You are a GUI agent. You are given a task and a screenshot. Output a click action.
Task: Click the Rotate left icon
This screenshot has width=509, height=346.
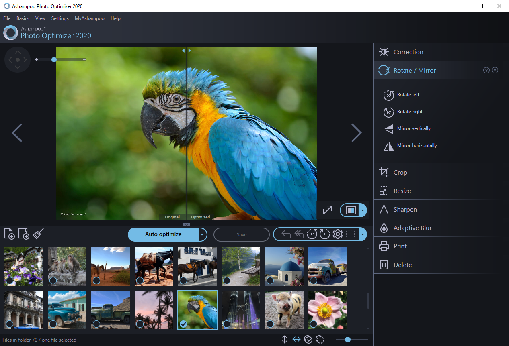tap(389, 95)
